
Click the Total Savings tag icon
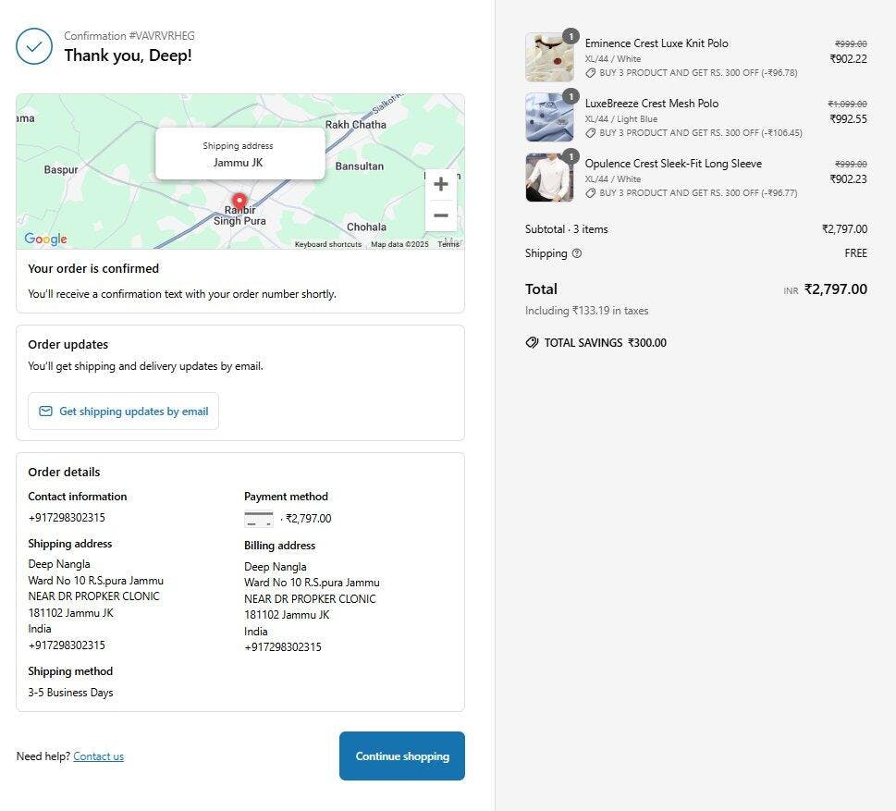coord(532,342)
